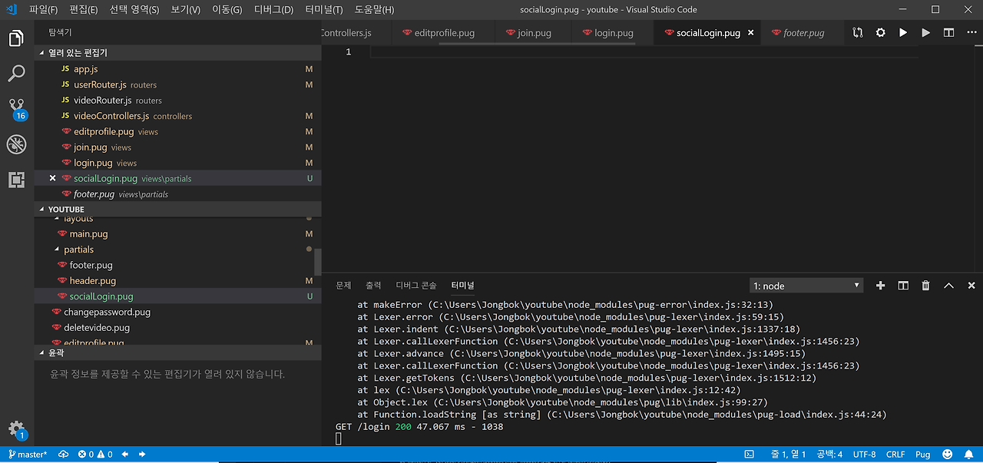Viewport: 983px width, 463px height.
Task: Open the terminal selector dropdown 1: node
Action: 806,286
